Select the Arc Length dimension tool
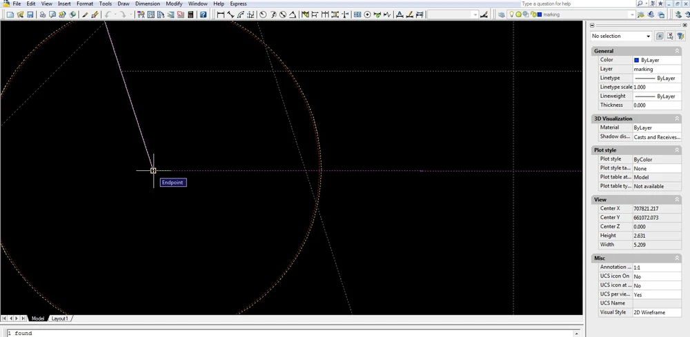 pos(241,14)
